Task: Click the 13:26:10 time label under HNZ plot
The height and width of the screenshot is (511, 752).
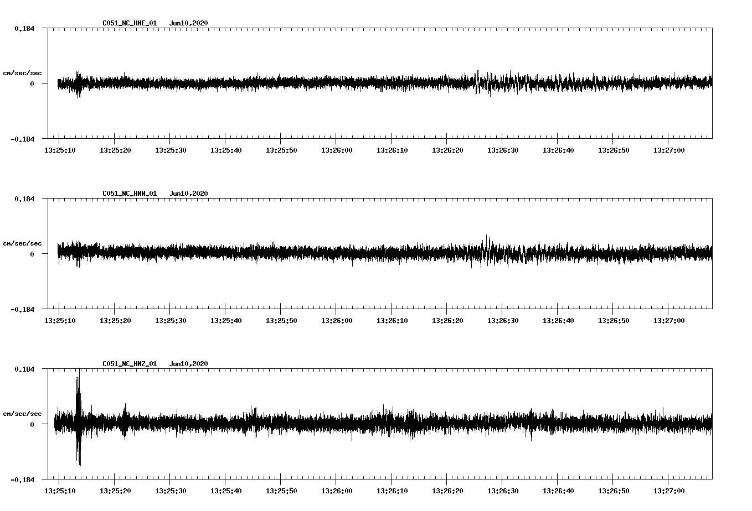Action: 392,491
